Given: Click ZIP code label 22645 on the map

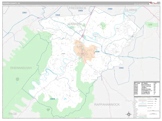Looking at the screenshot, I should click(x=58, y=15).
